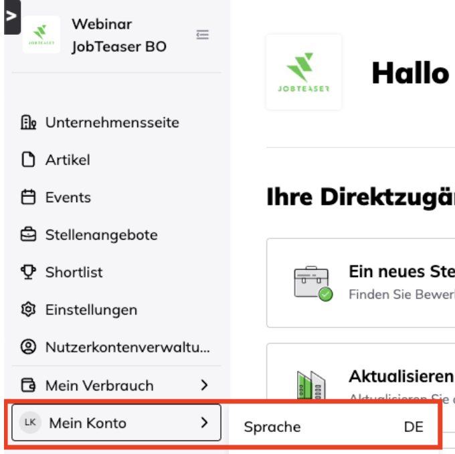This screenshot has height=454, width=455.
Task: Click the Events calendar icon
Action: pyautogui.click(x=28, y=198)
